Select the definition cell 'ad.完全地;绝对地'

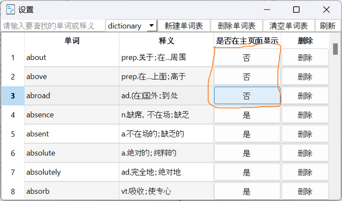pyautogui.click(x=166, y=172)
